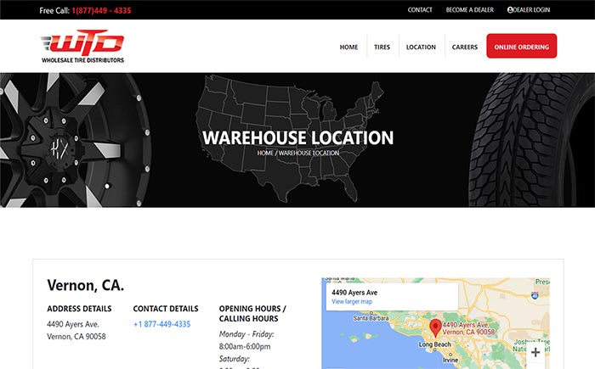The width and height of the screenshot is (595, 369).
Task: Click the toll-free number 1(877)449-4335 in header
Action: coord(101,11)
